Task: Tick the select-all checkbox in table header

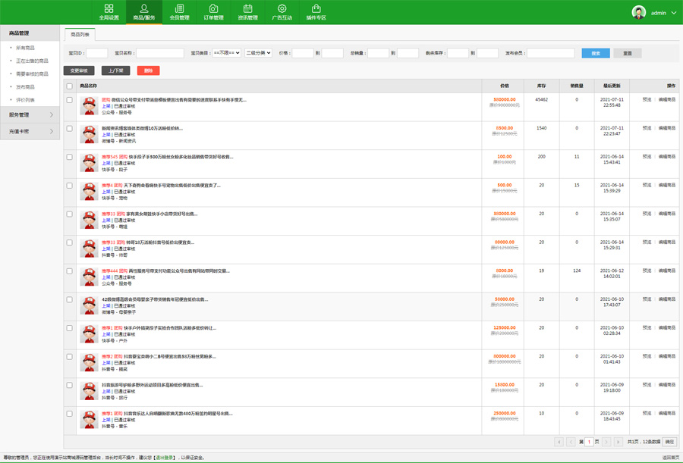Action: point(70,86)
